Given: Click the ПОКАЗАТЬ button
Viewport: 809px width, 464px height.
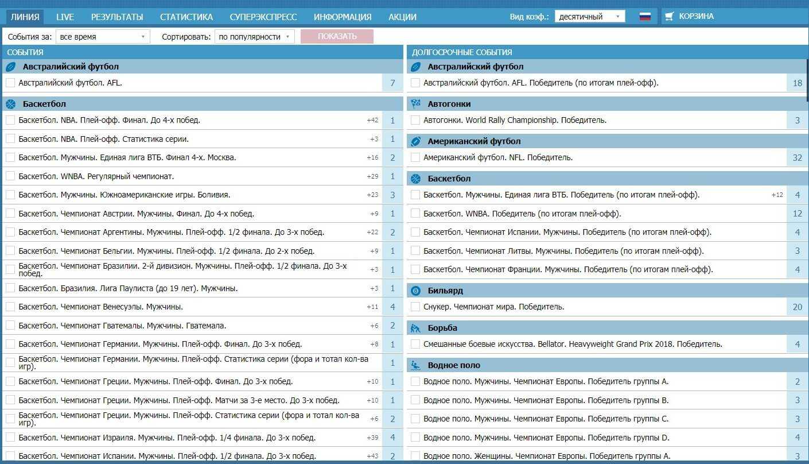Looking at the screenshot, I should [x=337, y=36].
